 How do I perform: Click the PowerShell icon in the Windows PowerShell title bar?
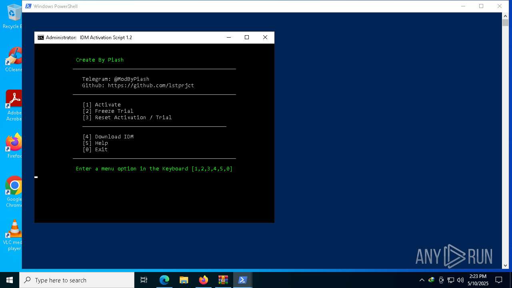tap(28, 6)
